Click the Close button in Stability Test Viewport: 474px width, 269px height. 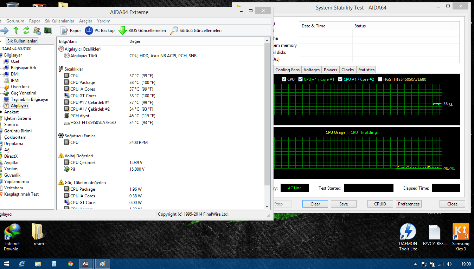(x=453, y=204)
